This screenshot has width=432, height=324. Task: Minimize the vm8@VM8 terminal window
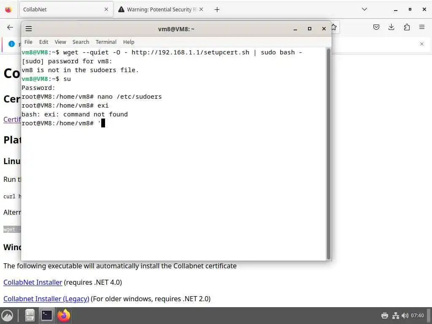(x=295, y=29)
